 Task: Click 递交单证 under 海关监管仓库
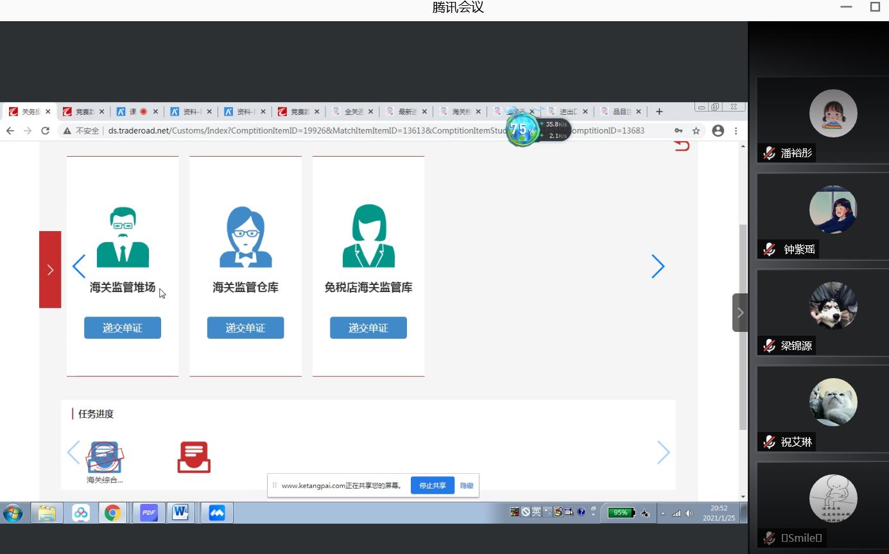click(245, 328)
